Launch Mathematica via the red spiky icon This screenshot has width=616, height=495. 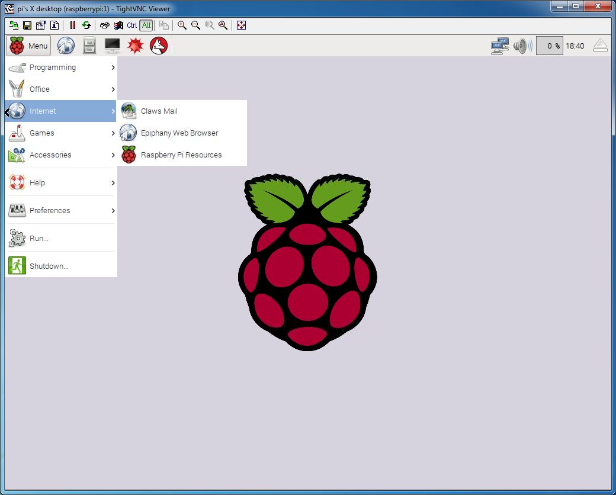[136, 46]
